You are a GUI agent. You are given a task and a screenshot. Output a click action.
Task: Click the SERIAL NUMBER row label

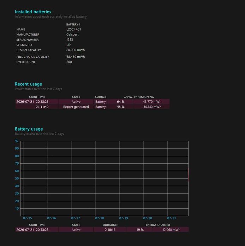[x=28, y=40]
